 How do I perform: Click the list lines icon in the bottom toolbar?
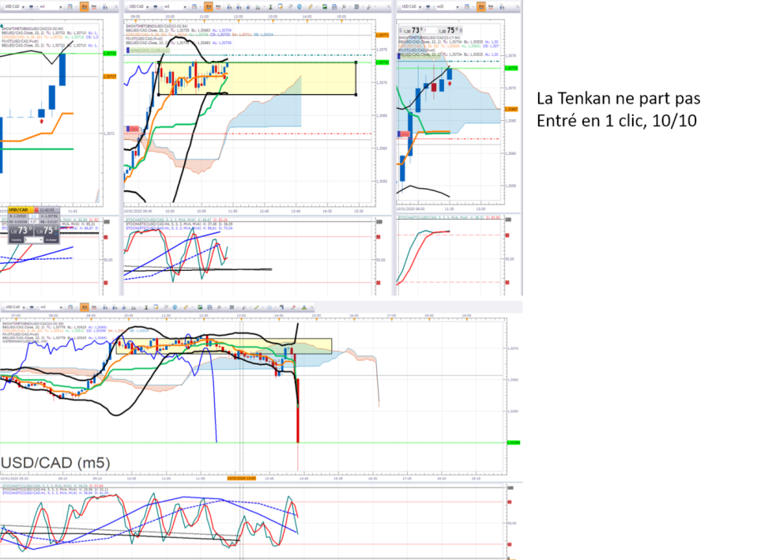[232, 307]
